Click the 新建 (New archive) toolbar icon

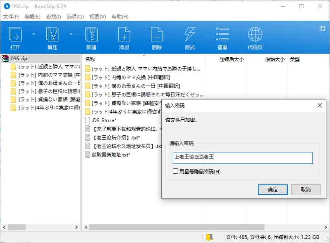[x=91, y=38]
